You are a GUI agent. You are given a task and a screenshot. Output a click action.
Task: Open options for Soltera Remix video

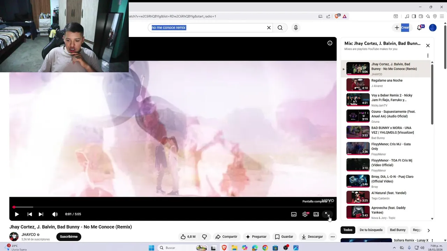point(432,241)
